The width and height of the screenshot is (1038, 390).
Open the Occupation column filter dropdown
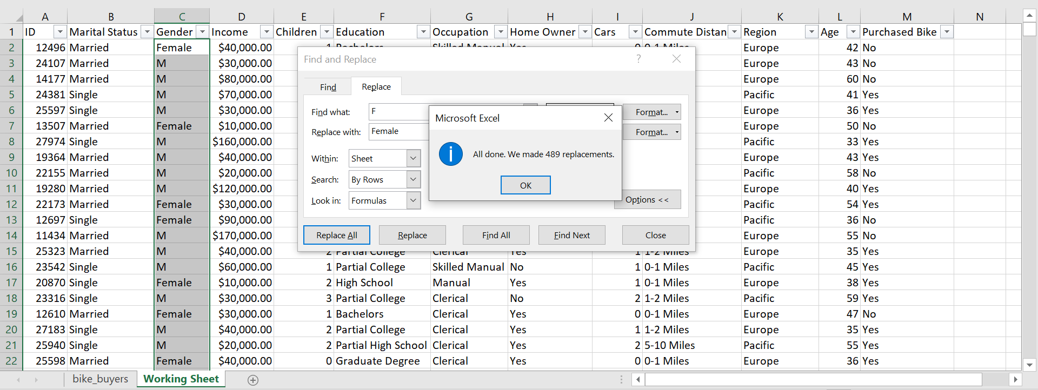click(501, 32)
